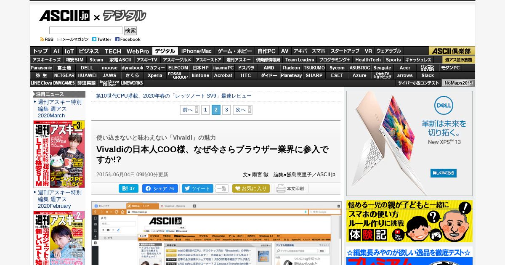The height and width of the screenshot is (265, 505).
Task: Click 詳しくはこちら in Dell XPS ad
Action: tap(444, 173)
